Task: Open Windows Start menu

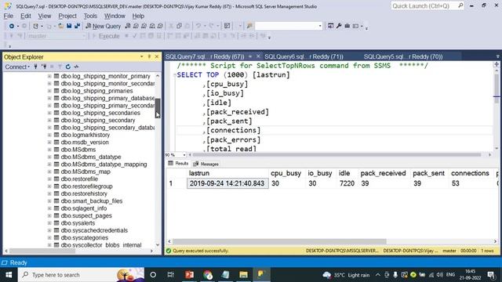Action: pyautogui.click(x=9, y=275)
